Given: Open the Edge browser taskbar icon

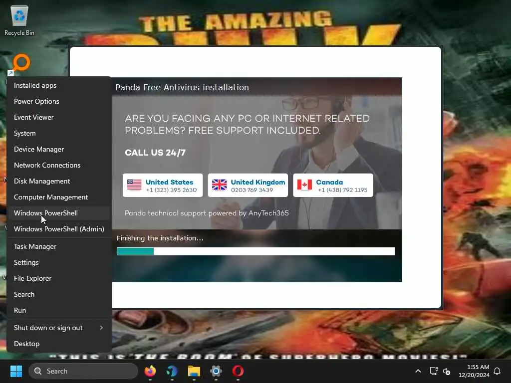Looking at the screenshot, I should 172,371.
